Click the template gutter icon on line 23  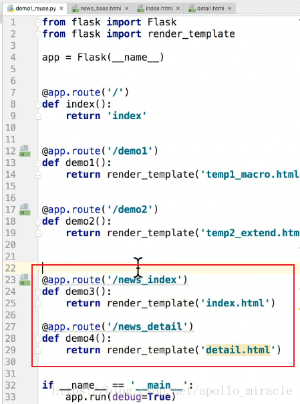pyautogui.click(x=25, y=280)
